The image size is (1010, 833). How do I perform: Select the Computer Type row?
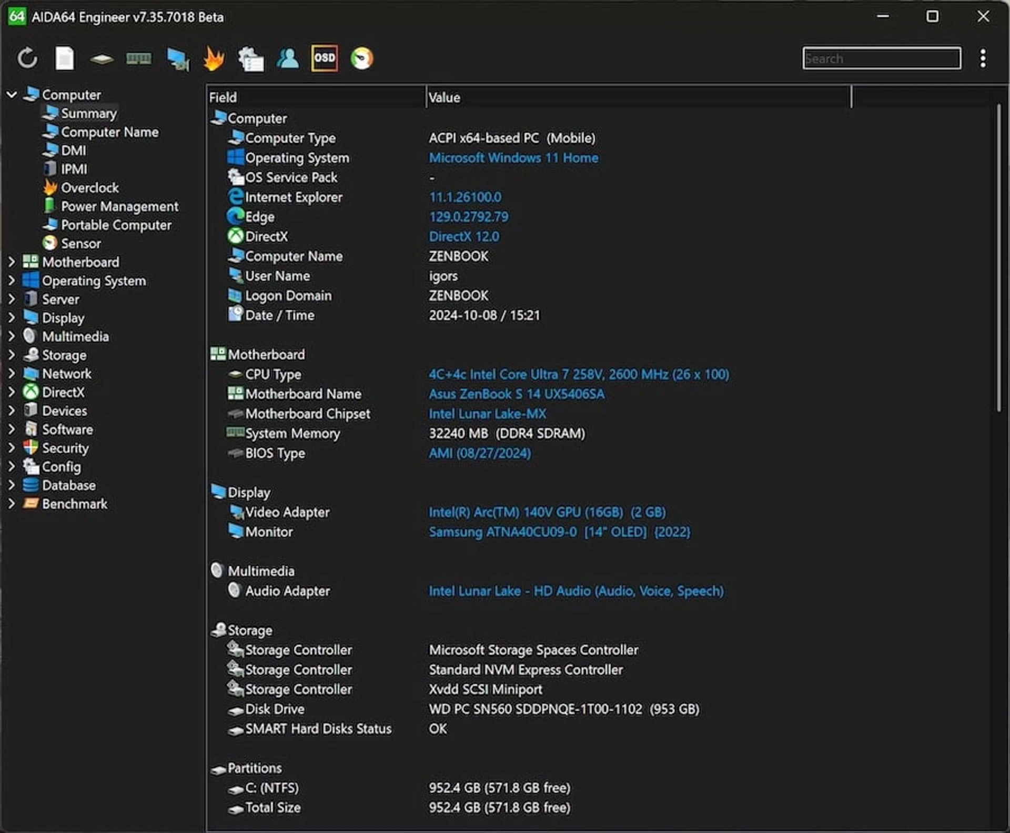click(600, 138)
